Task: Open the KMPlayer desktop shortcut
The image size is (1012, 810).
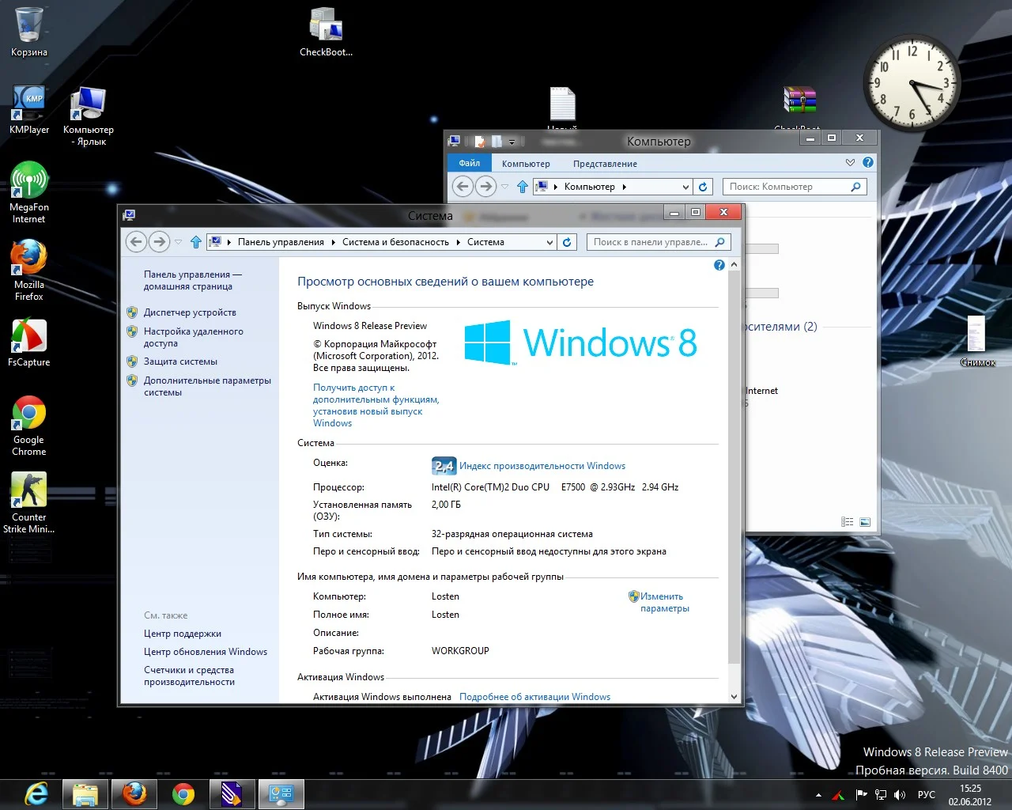Action: 29,105
